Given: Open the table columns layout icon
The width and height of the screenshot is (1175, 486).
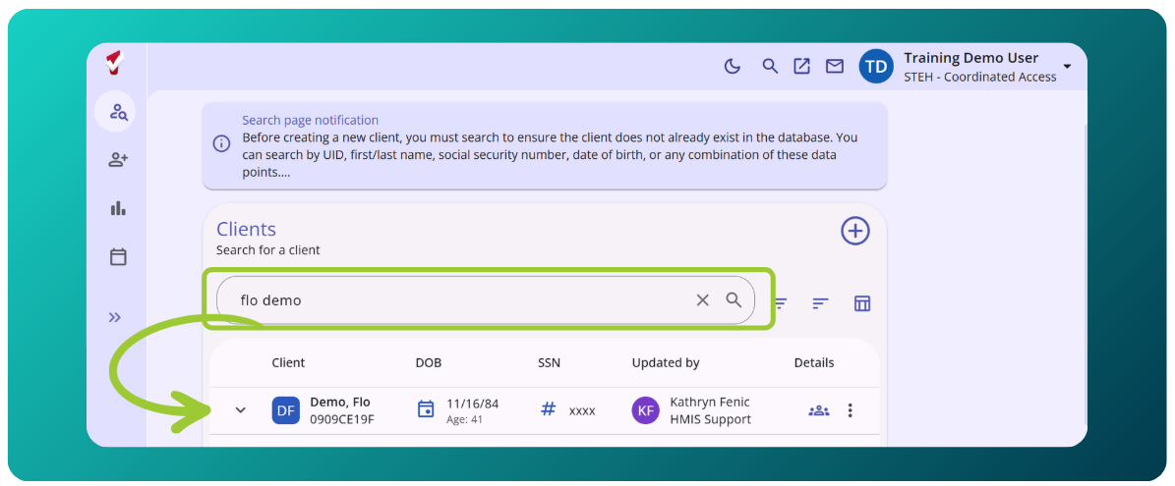Looking at the screenshot, I should [862, 302].
